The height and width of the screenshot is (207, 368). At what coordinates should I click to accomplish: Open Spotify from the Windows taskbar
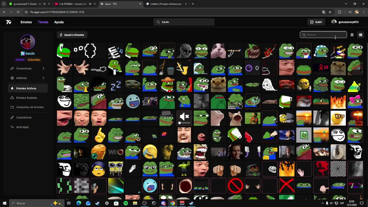pyautogui.click(x=126, y=203)
